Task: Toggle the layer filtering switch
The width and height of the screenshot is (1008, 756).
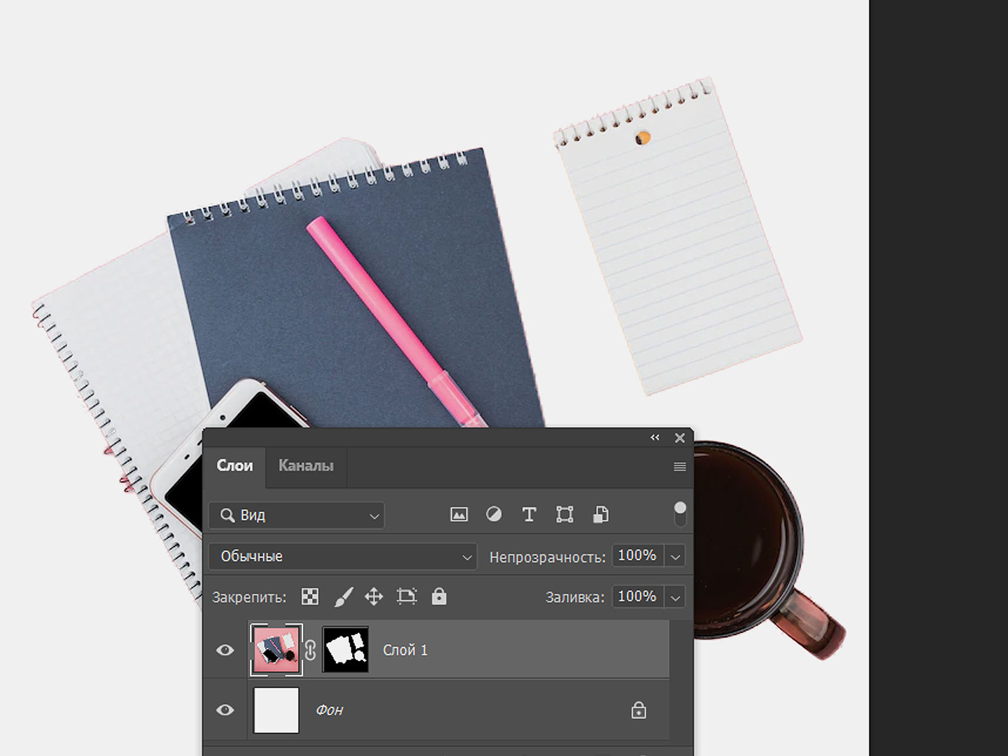Action: [x=680, y=514]
